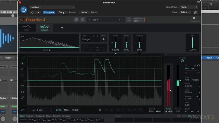The height and width of the screenshot is (123, 219).
Task: Toggle the Logic plugin blue power button
Action: click(24, 10)
